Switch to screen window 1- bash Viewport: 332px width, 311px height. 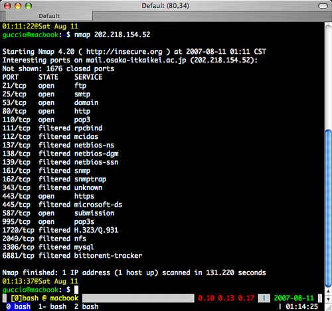tap(52, 306)
